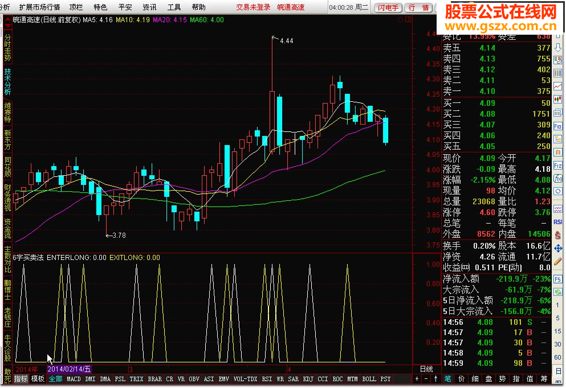The width and height of the screenshot is (566, 388).
Task: Open the 顶栏 menu
Action: point(76,7)
